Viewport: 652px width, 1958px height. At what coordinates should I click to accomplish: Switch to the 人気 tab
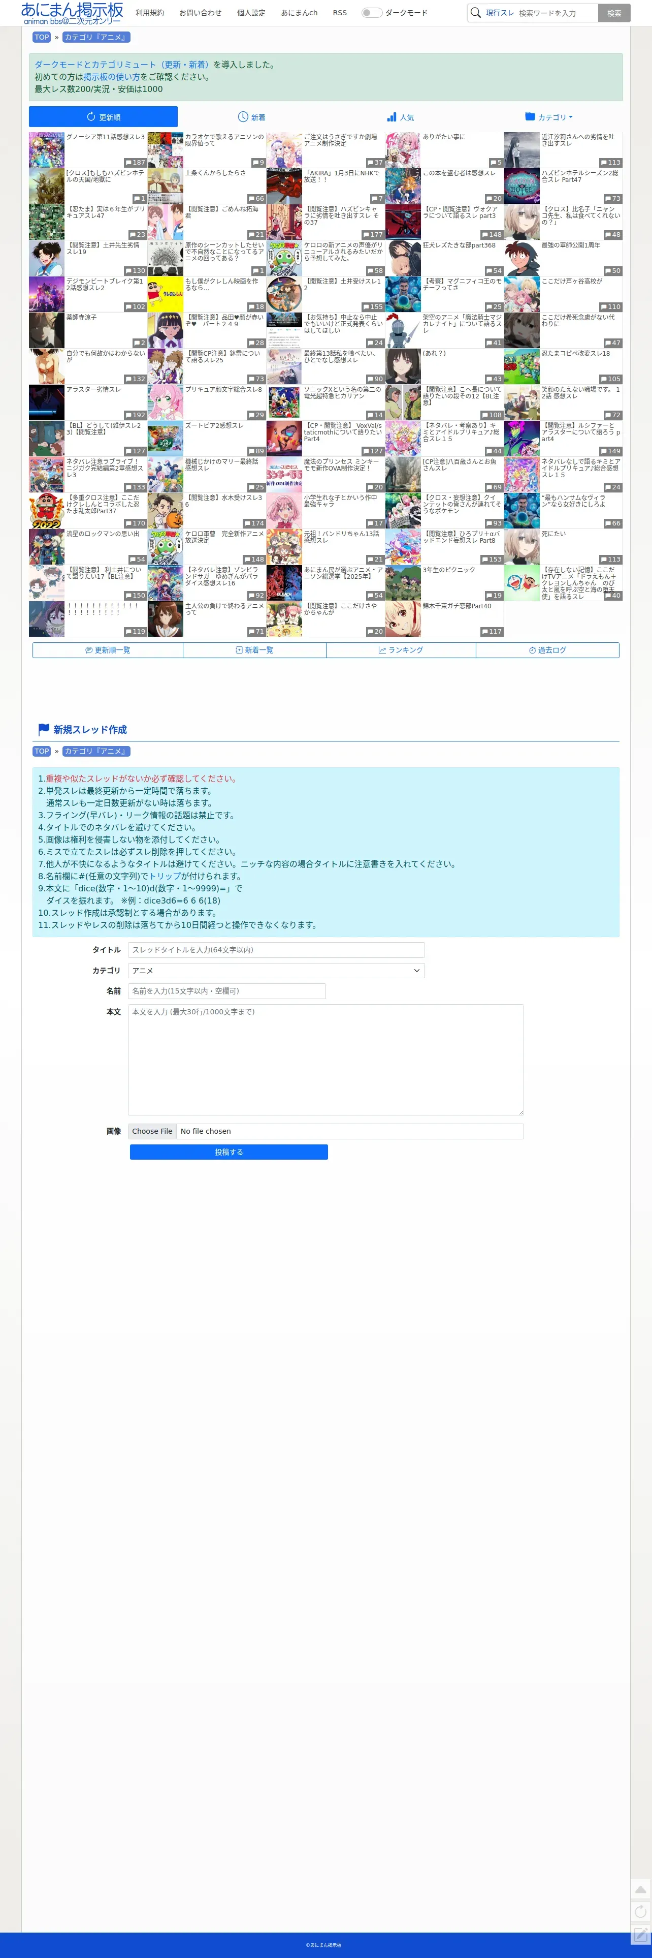click(401, 117)
